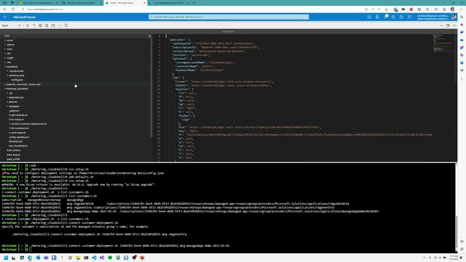
Task: Open Azure feedback icon
Action: 409,17
